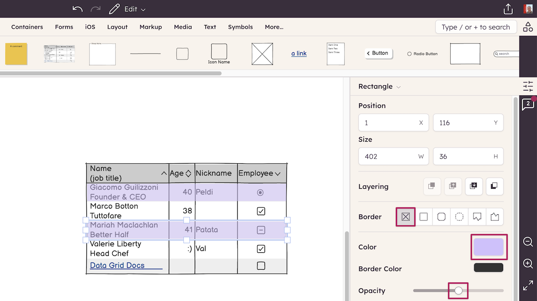Click the Share icon in the title bar
537x301 pixels.
tap(507, 8)
